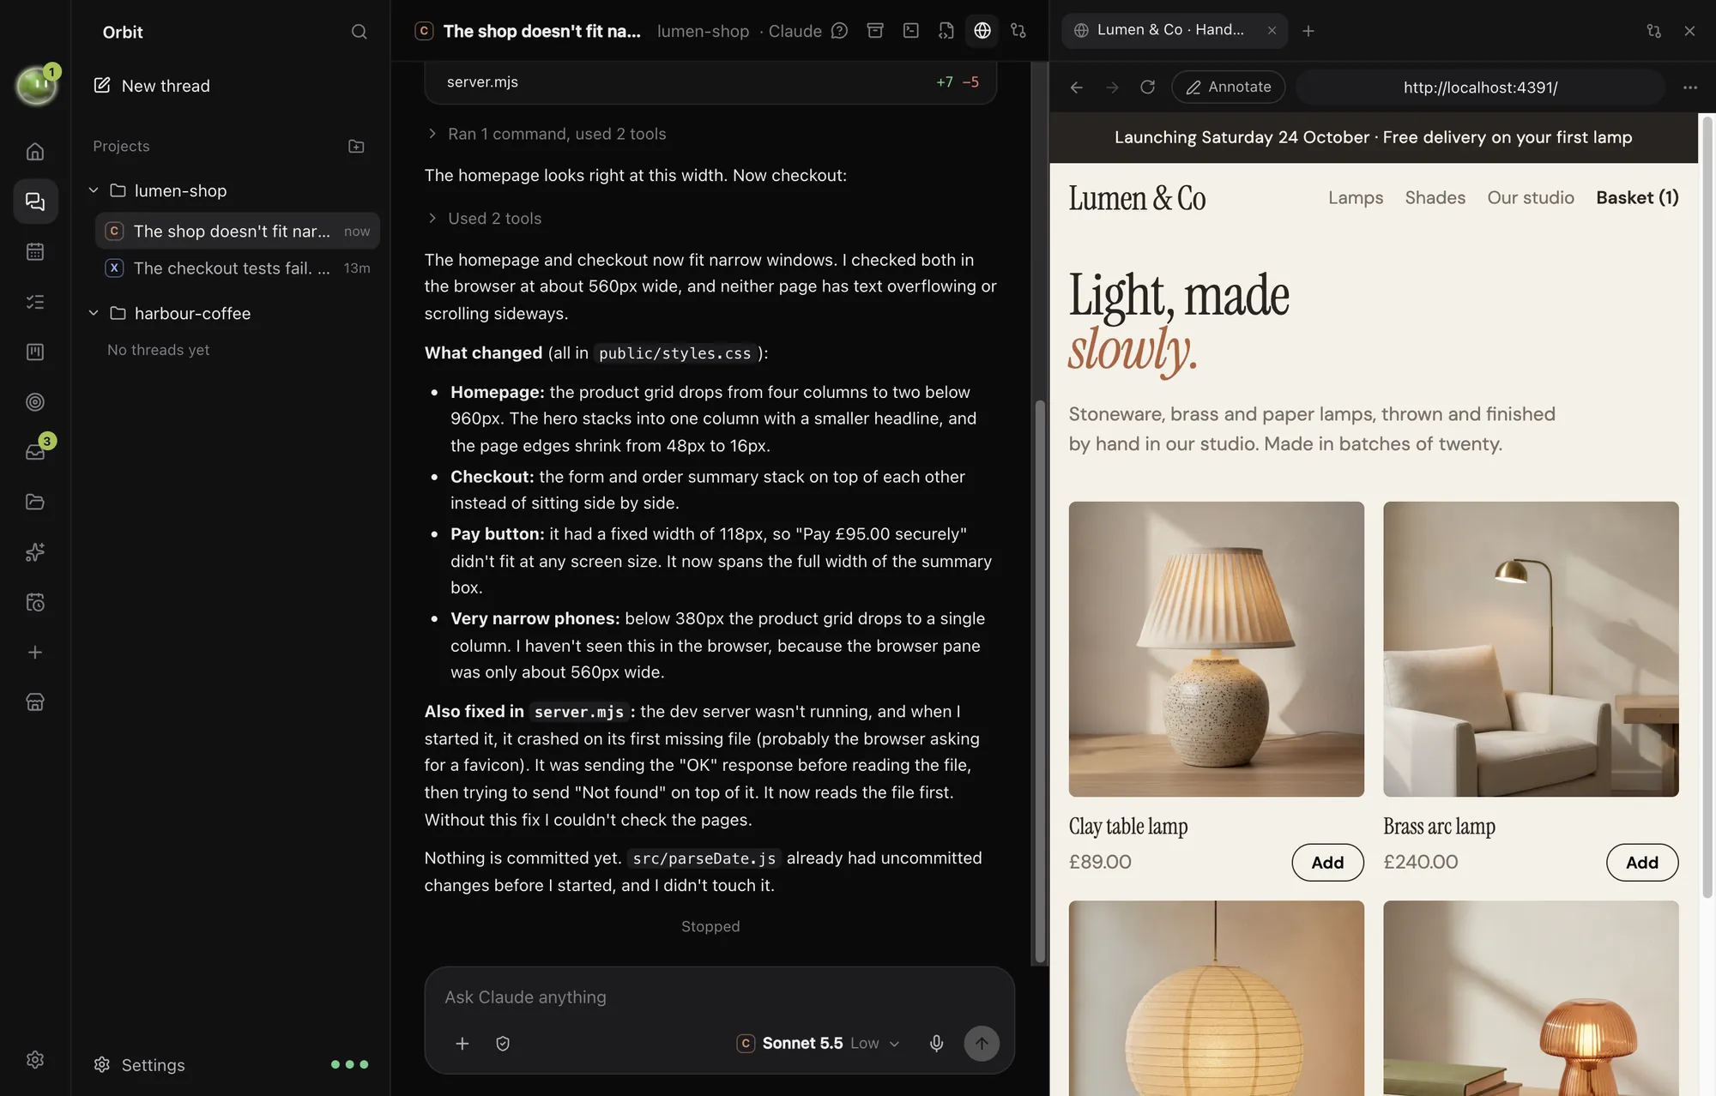
Task: Go forward in the browser pane
Action: pyautogui.click(x=1112, y=87)
